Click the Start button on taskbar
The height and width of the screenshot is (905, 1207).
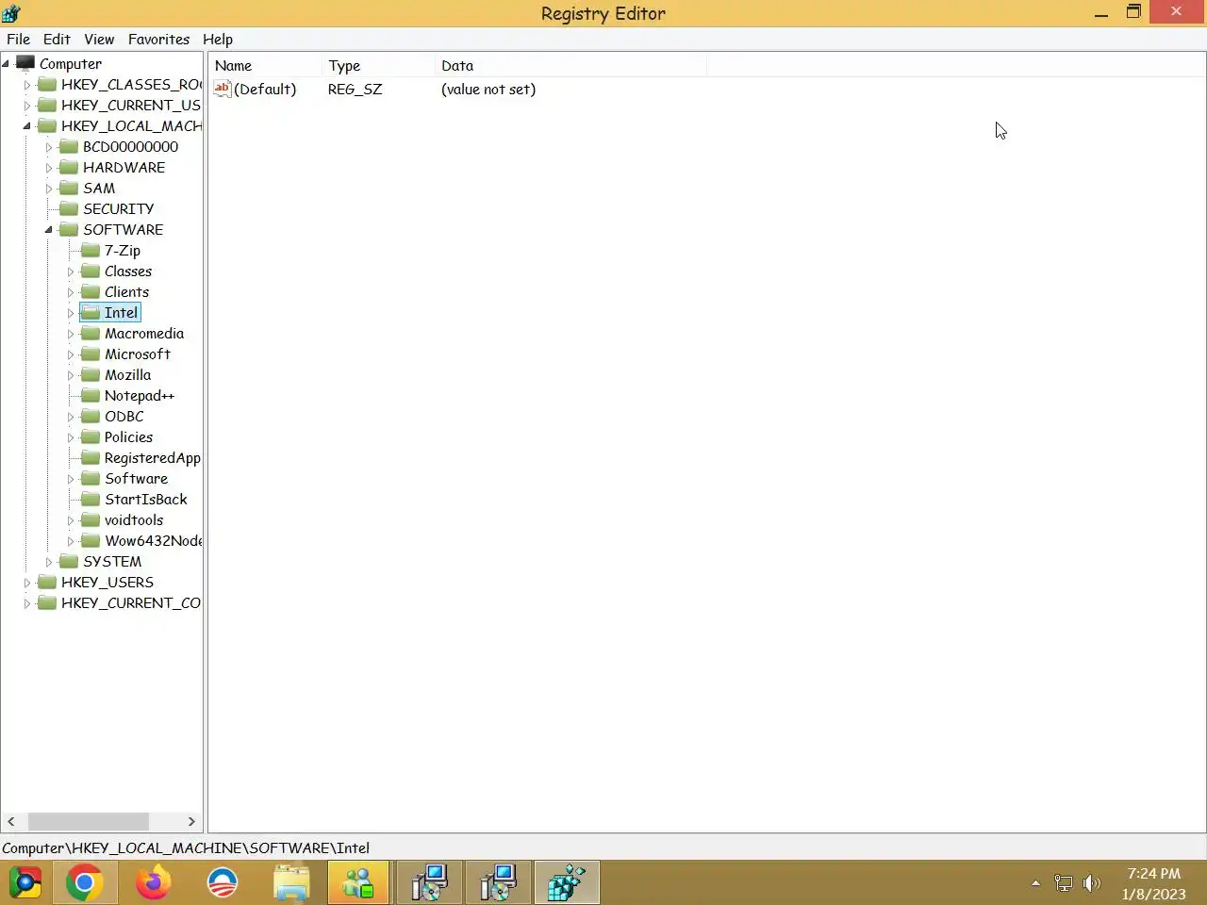(25, 883)
